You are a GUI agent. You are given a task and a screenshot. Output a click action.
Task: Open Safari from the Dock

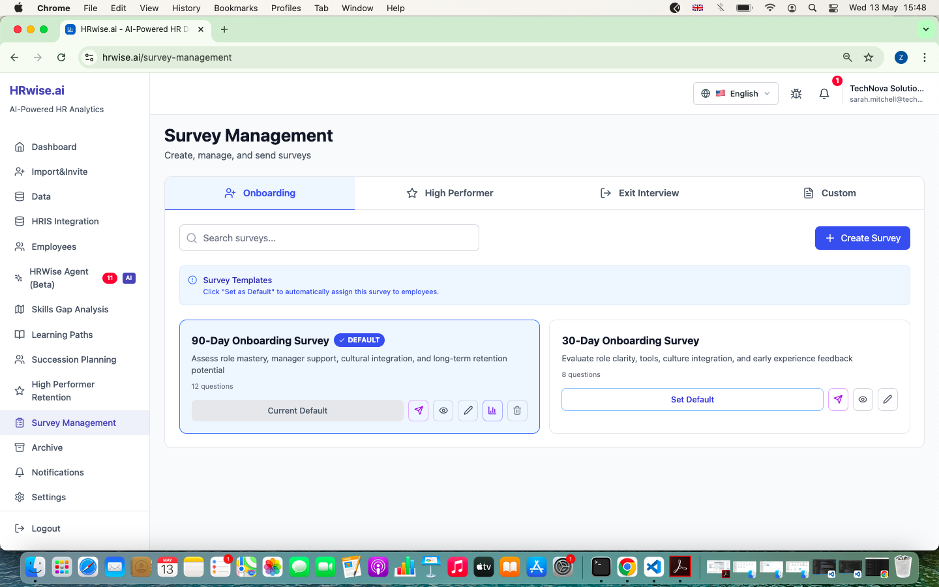pyautogui.click(x=88, y=567)
